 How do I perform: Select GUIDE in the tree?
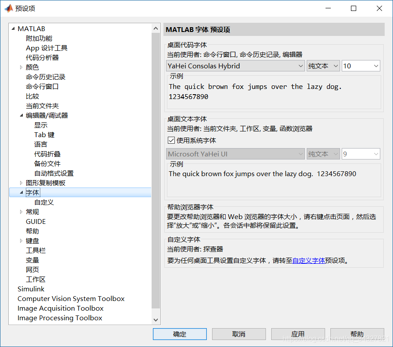tap(36, 221)
